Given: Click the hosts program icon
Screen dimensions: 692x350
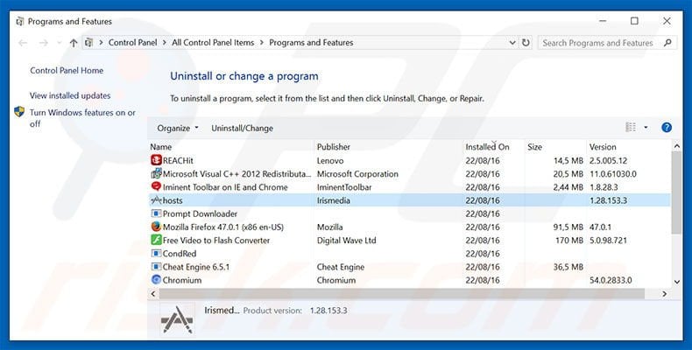Looking at the screenshot, I should 156,200.
